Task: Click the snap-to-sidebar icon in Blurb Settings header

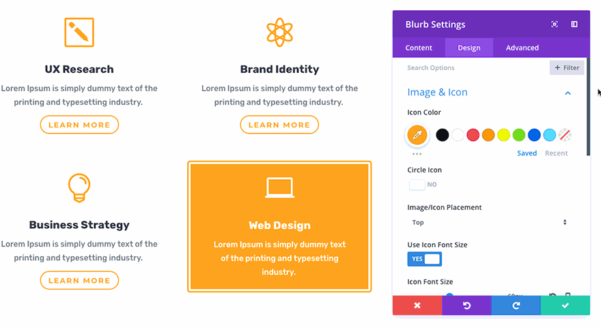Action: coord(574,25)
